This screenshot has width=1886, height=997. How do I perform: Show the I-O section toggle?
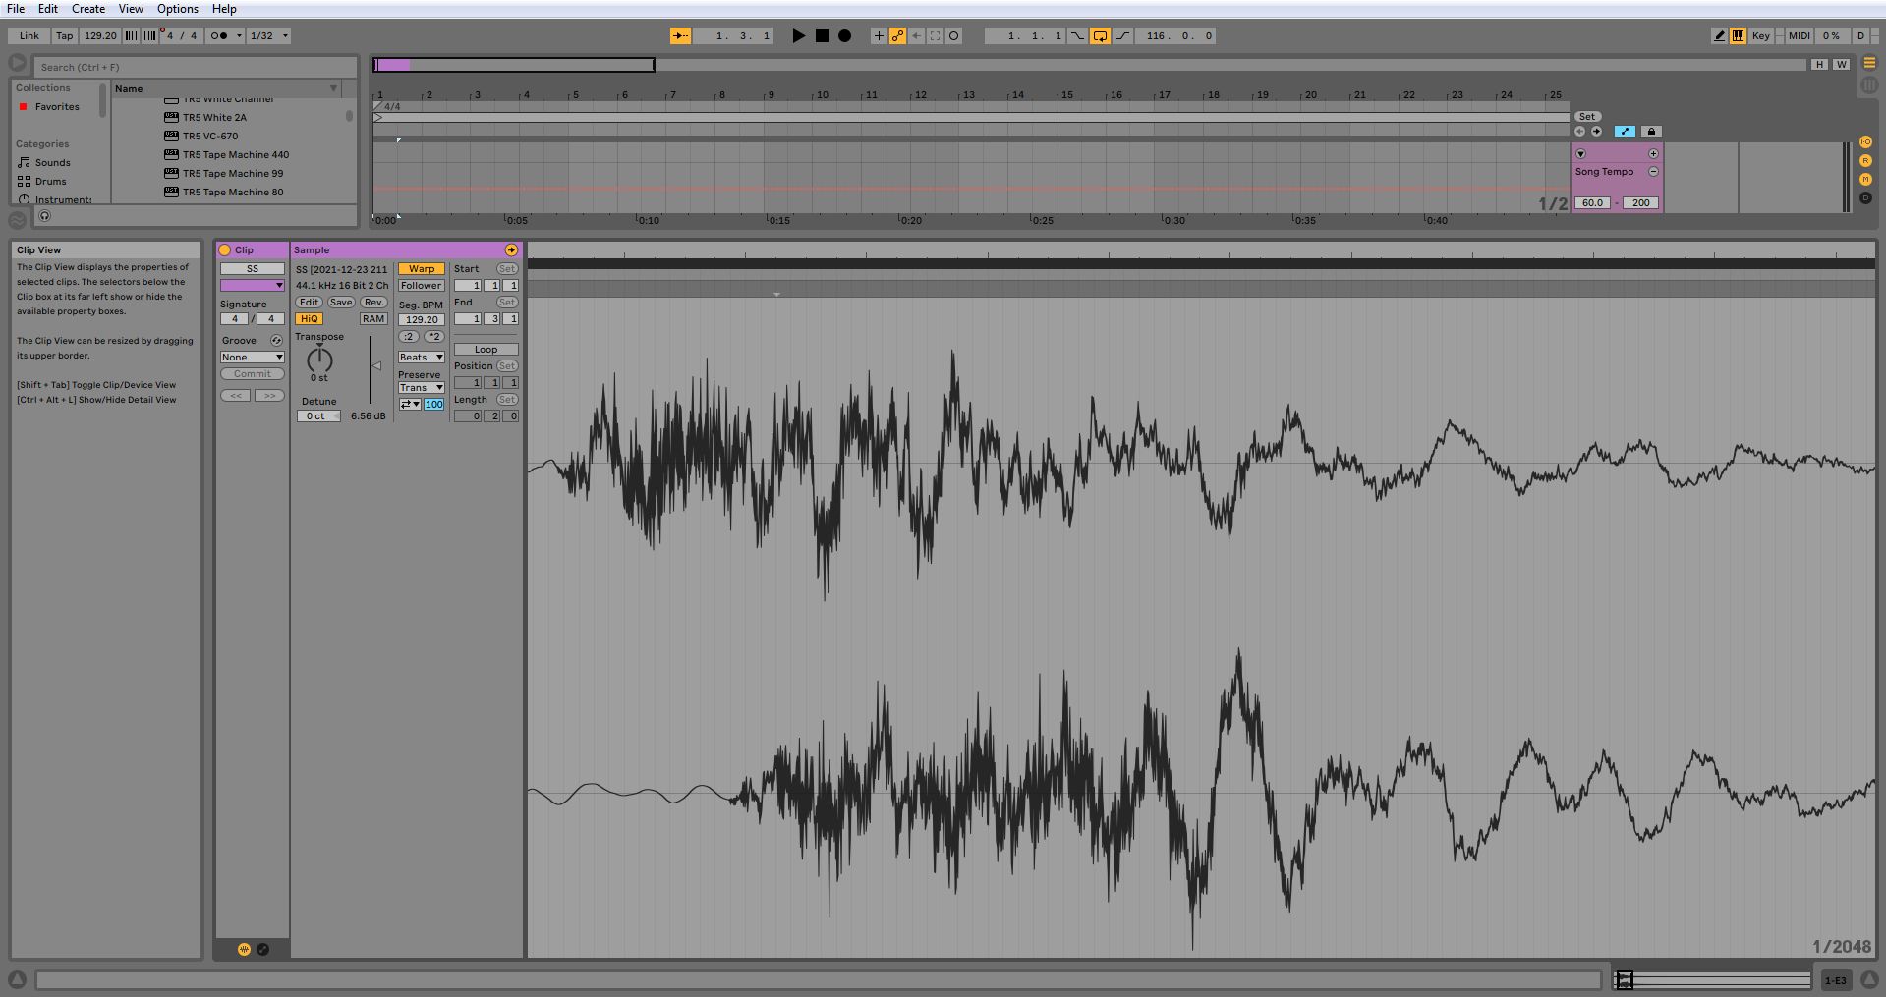[x=1865, y=142]
